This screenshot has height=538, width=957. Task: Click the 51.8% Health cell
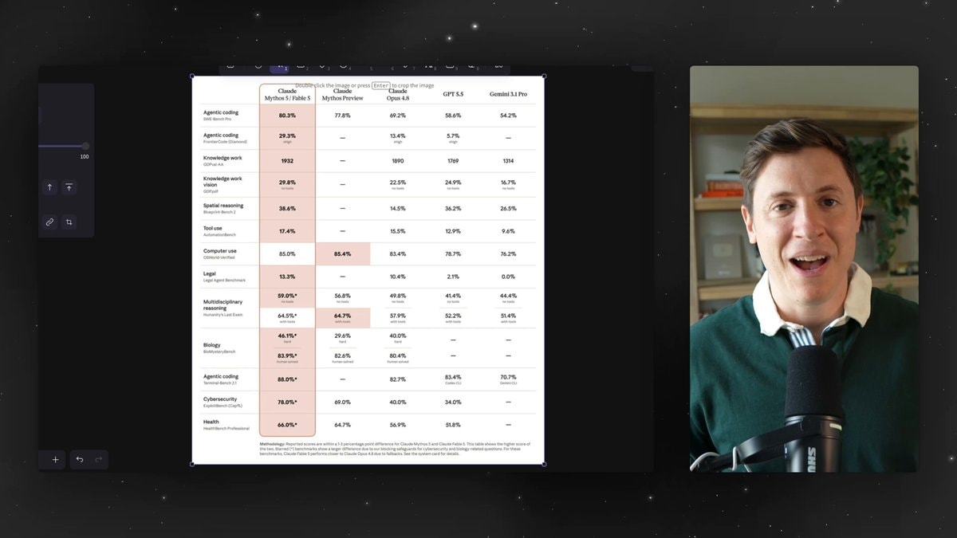[453, 425]
